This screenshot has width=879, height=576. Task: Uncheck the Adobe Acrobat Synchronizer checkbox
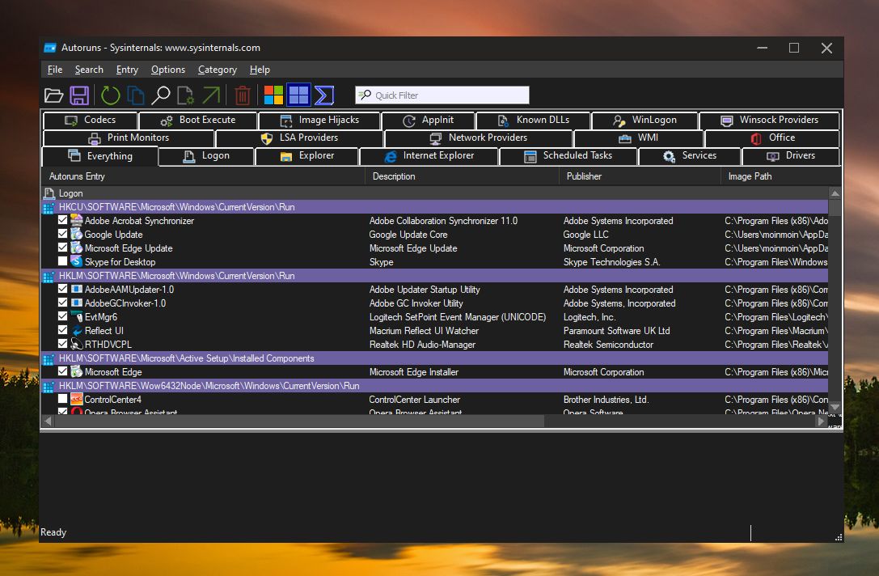tap(63, 220)
